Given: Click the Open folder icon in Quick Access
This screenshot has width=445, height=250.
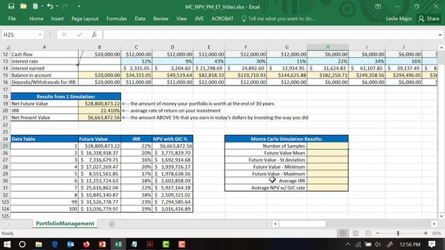Looking at the screenshot, I should click(x=23, y=6).
